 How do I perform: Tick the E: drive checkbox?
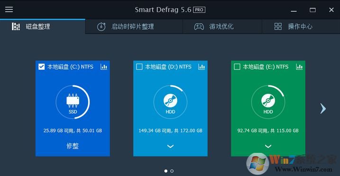tap(237, 67)
